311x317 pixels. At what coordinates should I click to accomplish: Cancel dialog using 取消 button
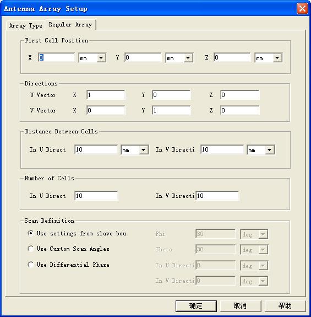[x=241, y=306]
